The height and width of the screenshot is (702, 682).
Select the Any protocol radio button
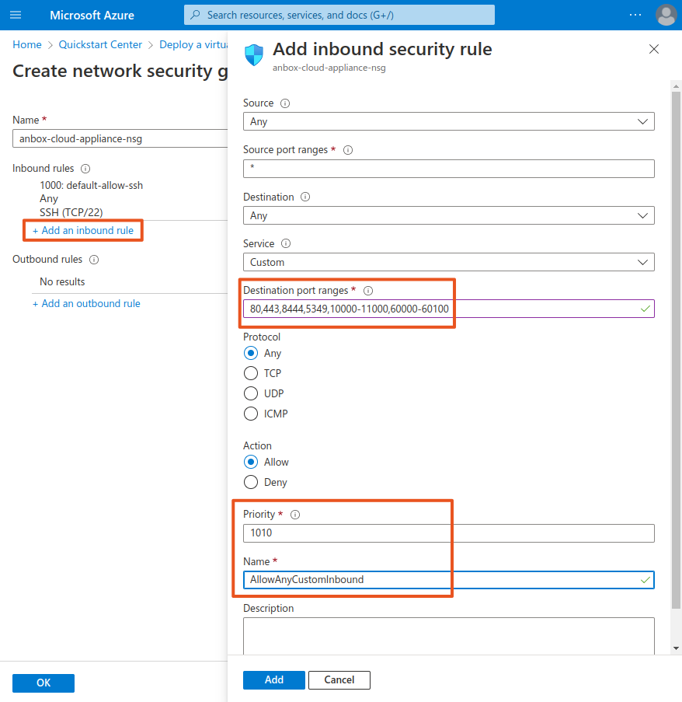[x=251, y=353]
